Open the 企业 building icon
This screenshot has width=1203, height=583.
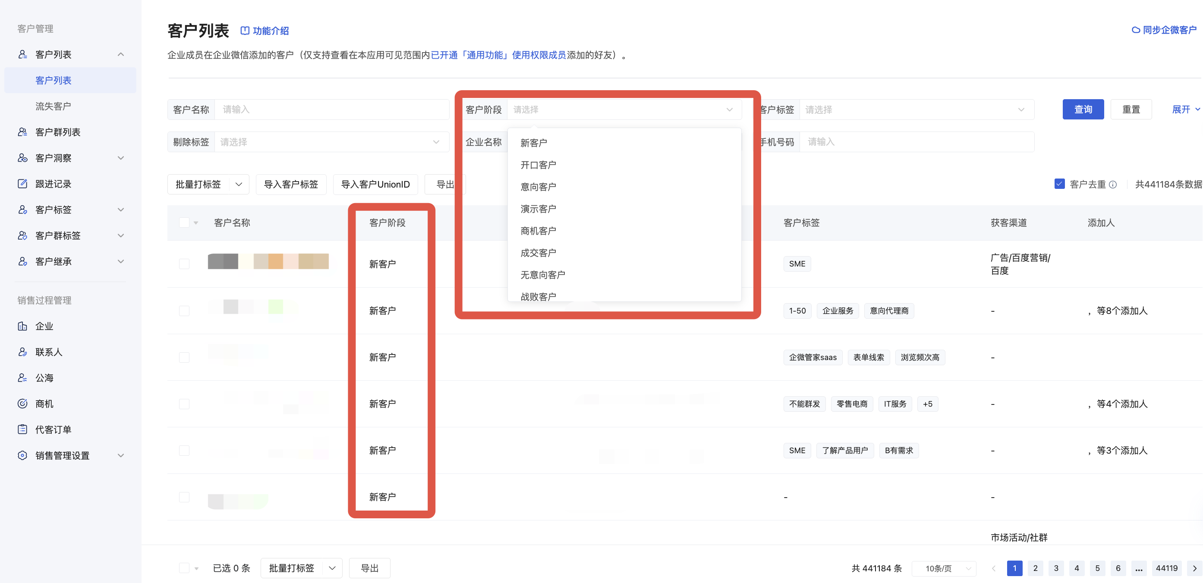pos(22,326)
